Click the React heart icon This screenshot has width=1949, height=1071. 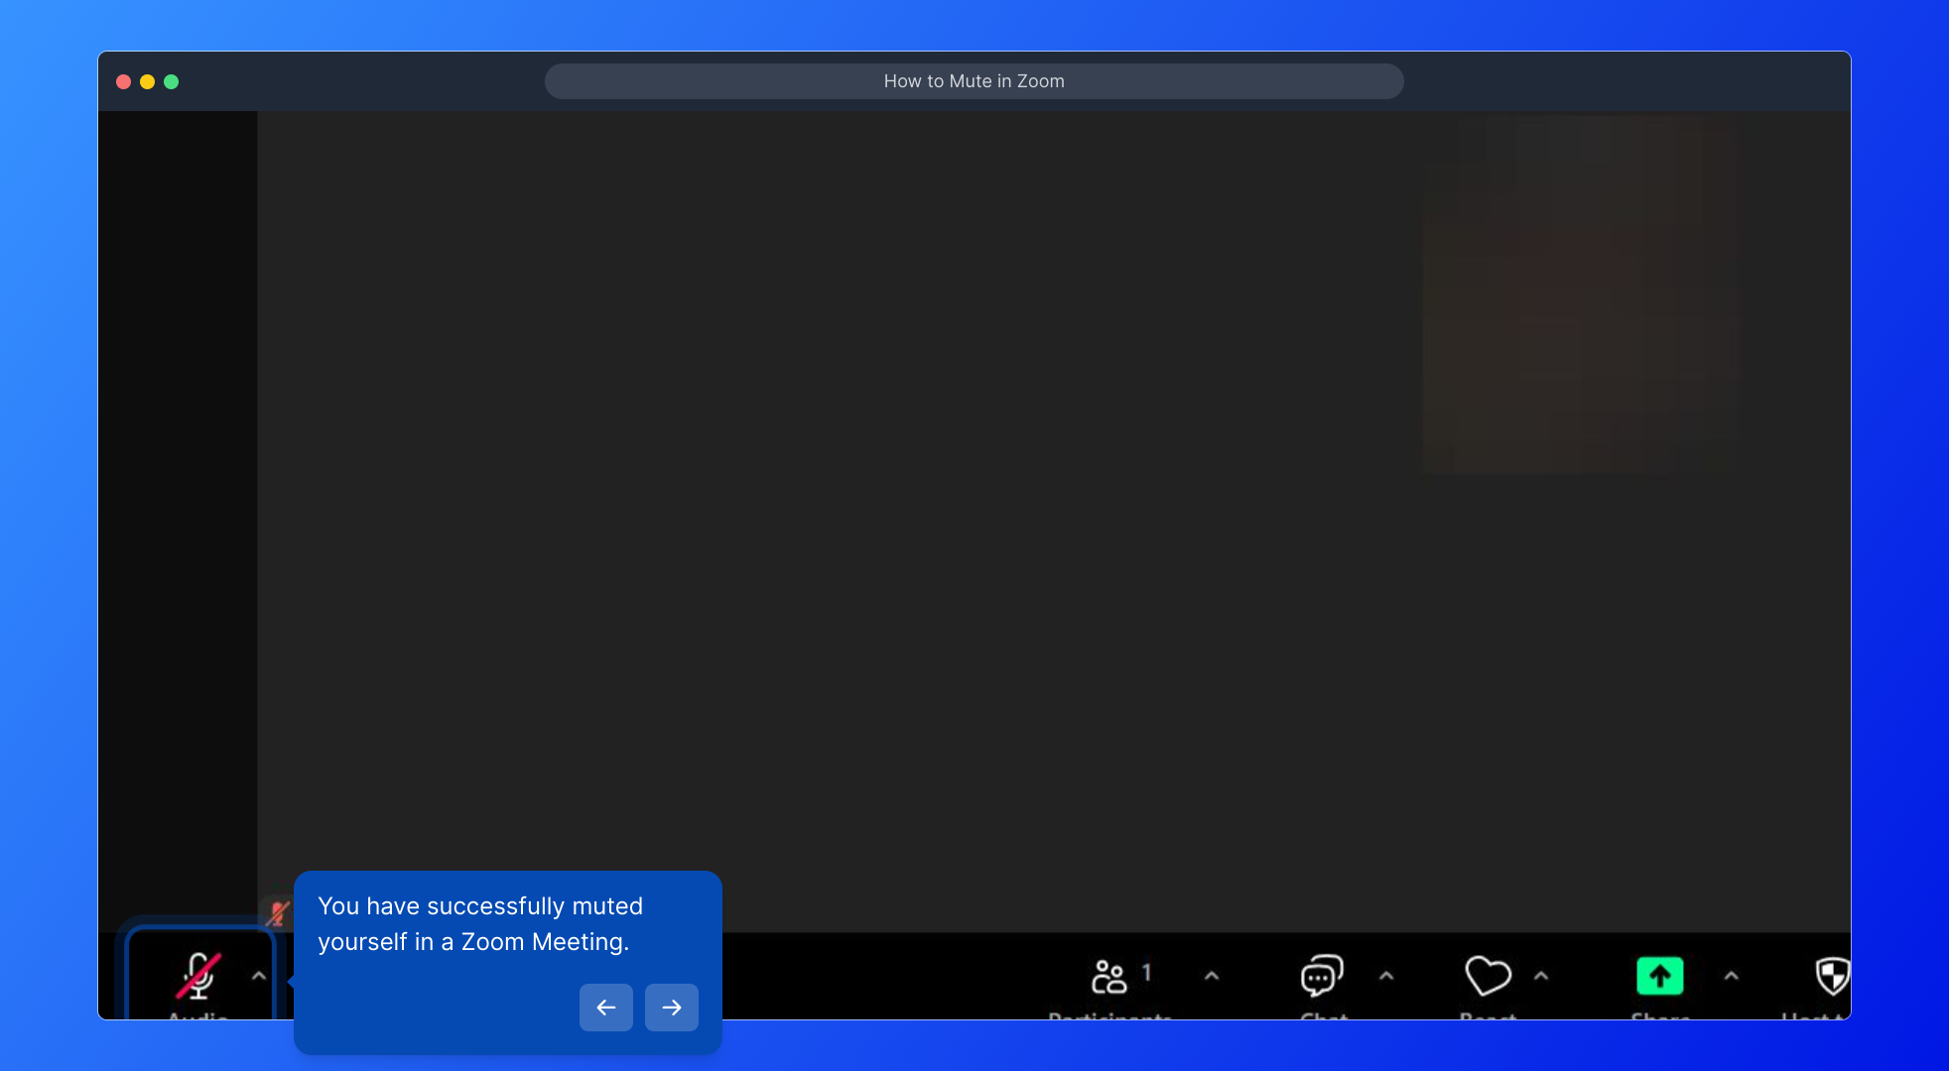1488,976
